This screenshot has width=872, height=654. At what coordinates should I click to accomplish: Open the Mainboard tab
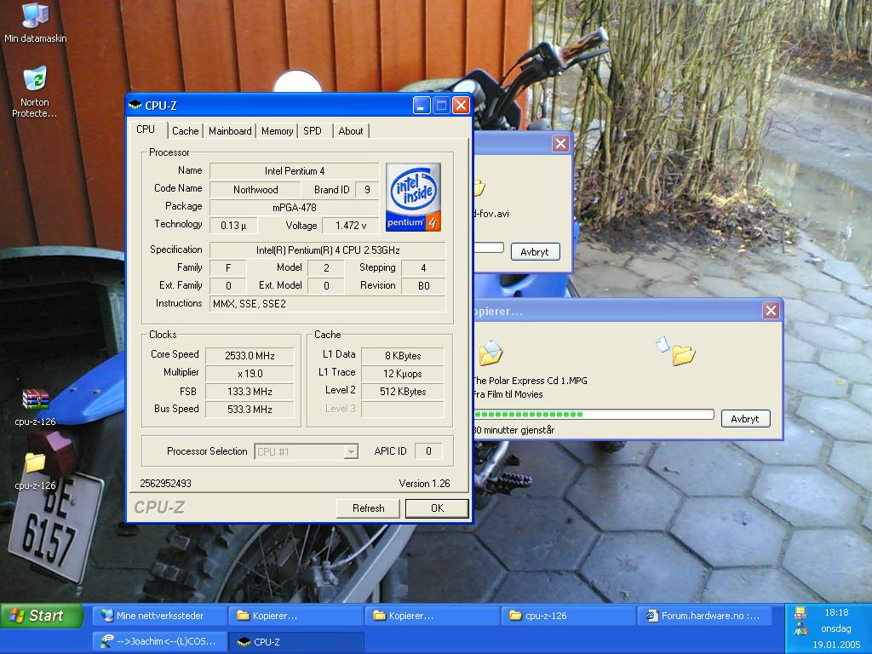coord(230,130)
